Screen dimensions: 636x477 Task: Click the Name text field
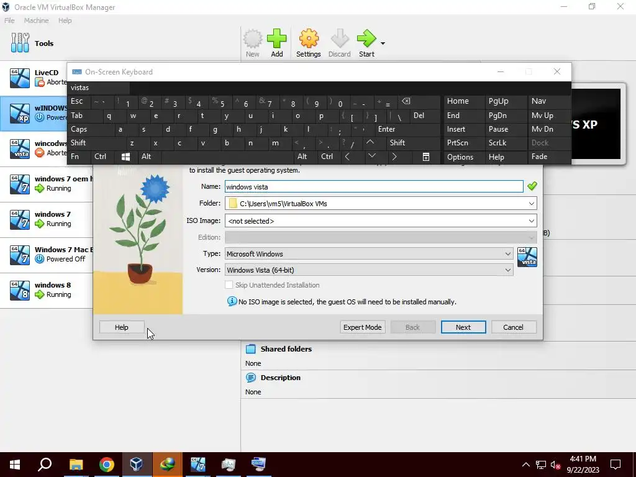tap(374, 186)
